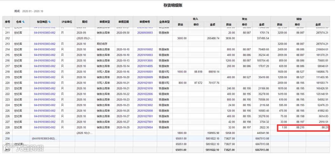Select the 单据类型 column header
Screen dimensions: 335x154
pos(105,22)
